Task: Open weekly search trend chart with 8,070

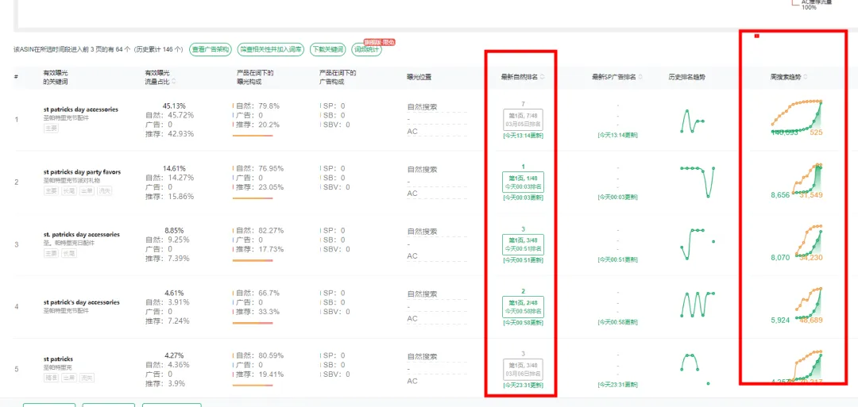Action: coord(797,243)
